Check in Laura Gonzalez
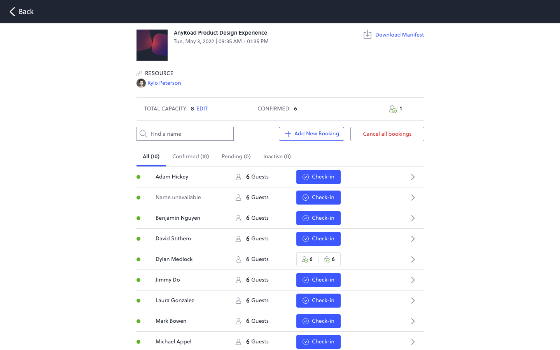 [318, 300]
